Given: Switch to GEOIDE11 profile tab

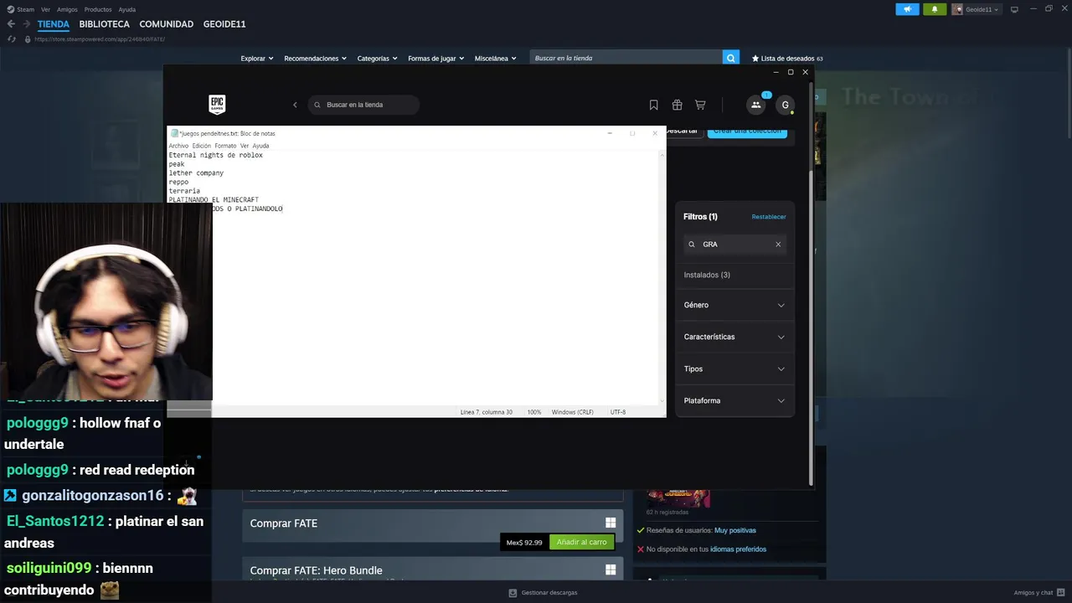Looking at the screenshot, I should [224, 24].
